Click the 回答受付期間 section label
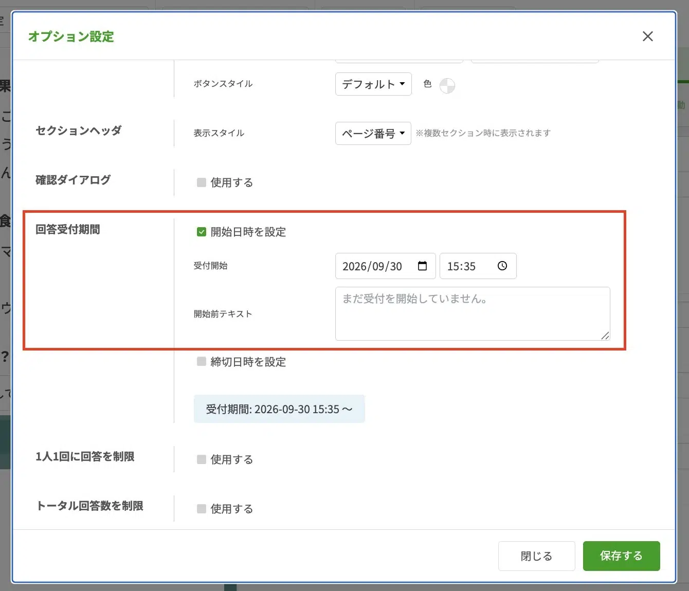Image resolution: width=689 pixels, height=591 pixels. [x=68, y=229]
